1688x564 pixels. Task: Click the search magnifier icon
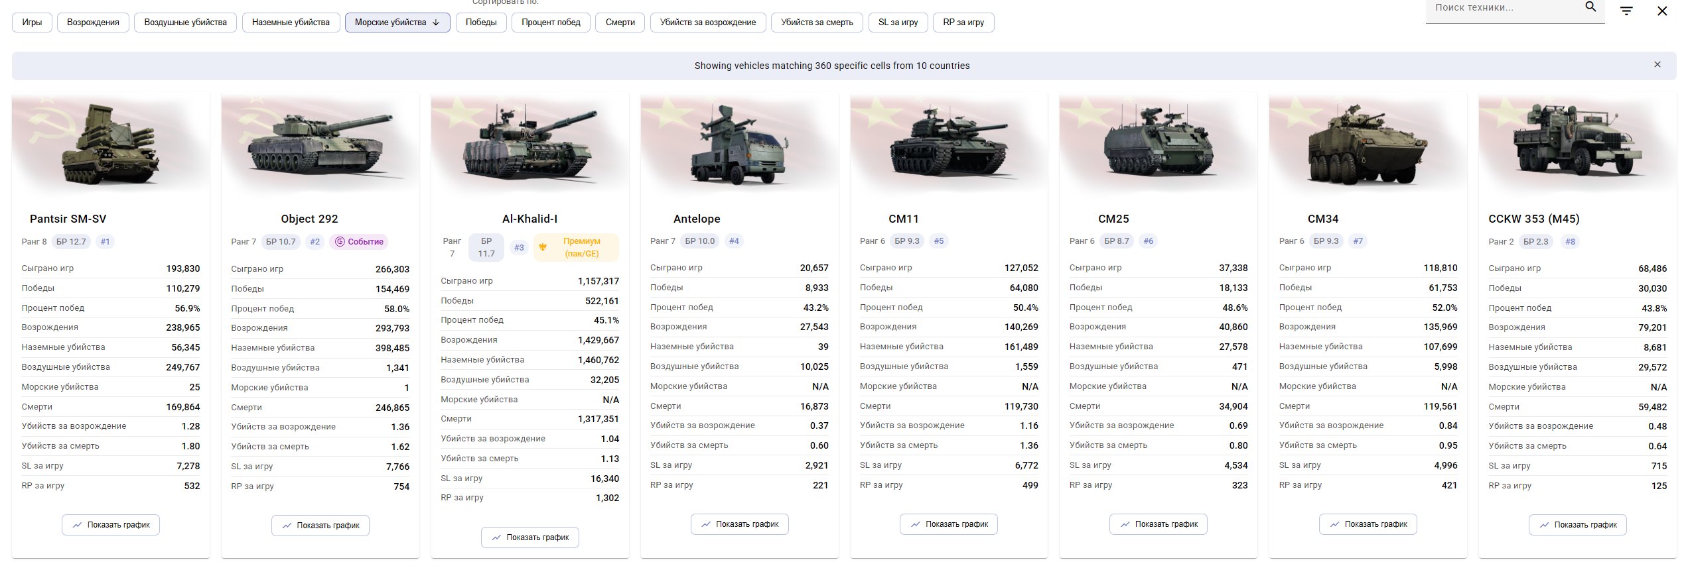[1590, 7]
